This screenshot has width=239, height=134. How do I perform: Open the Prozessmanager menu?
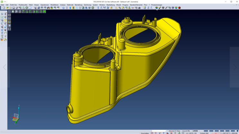157,5
